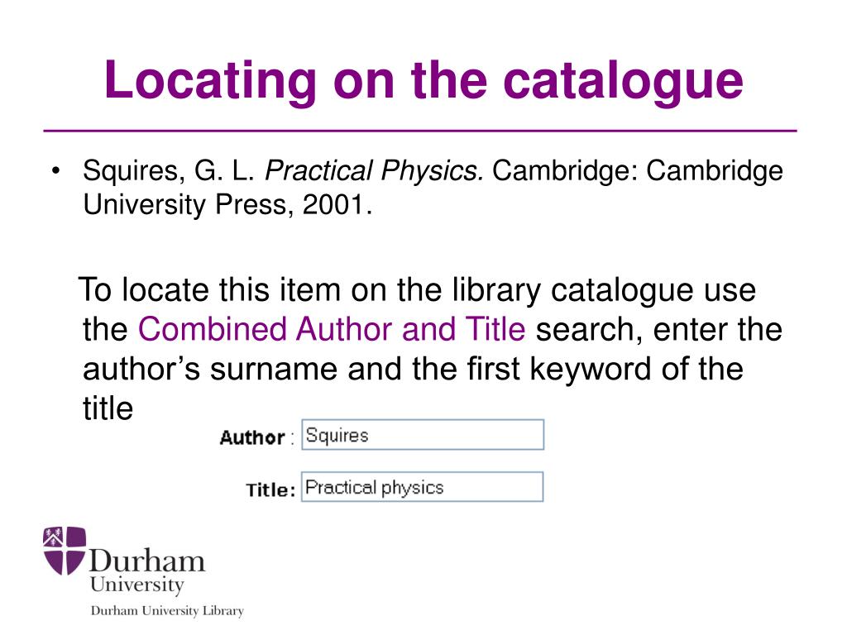
Task: Click the word University beneath Durham logo
Action: coord(137,585)
